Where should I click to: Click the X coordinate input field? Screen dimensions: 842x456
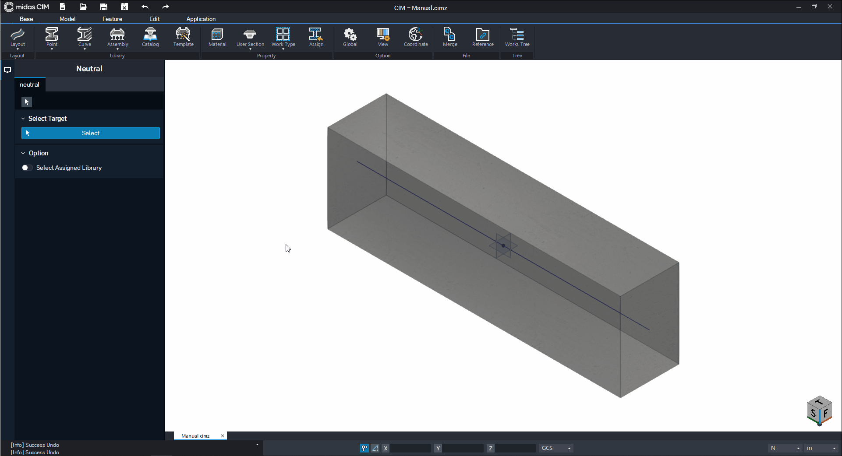(x=410, y=448)
